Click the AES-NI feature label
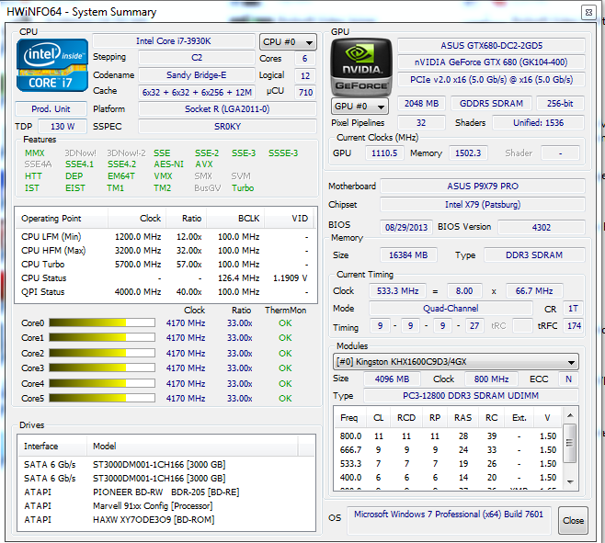 pos(168,164)
